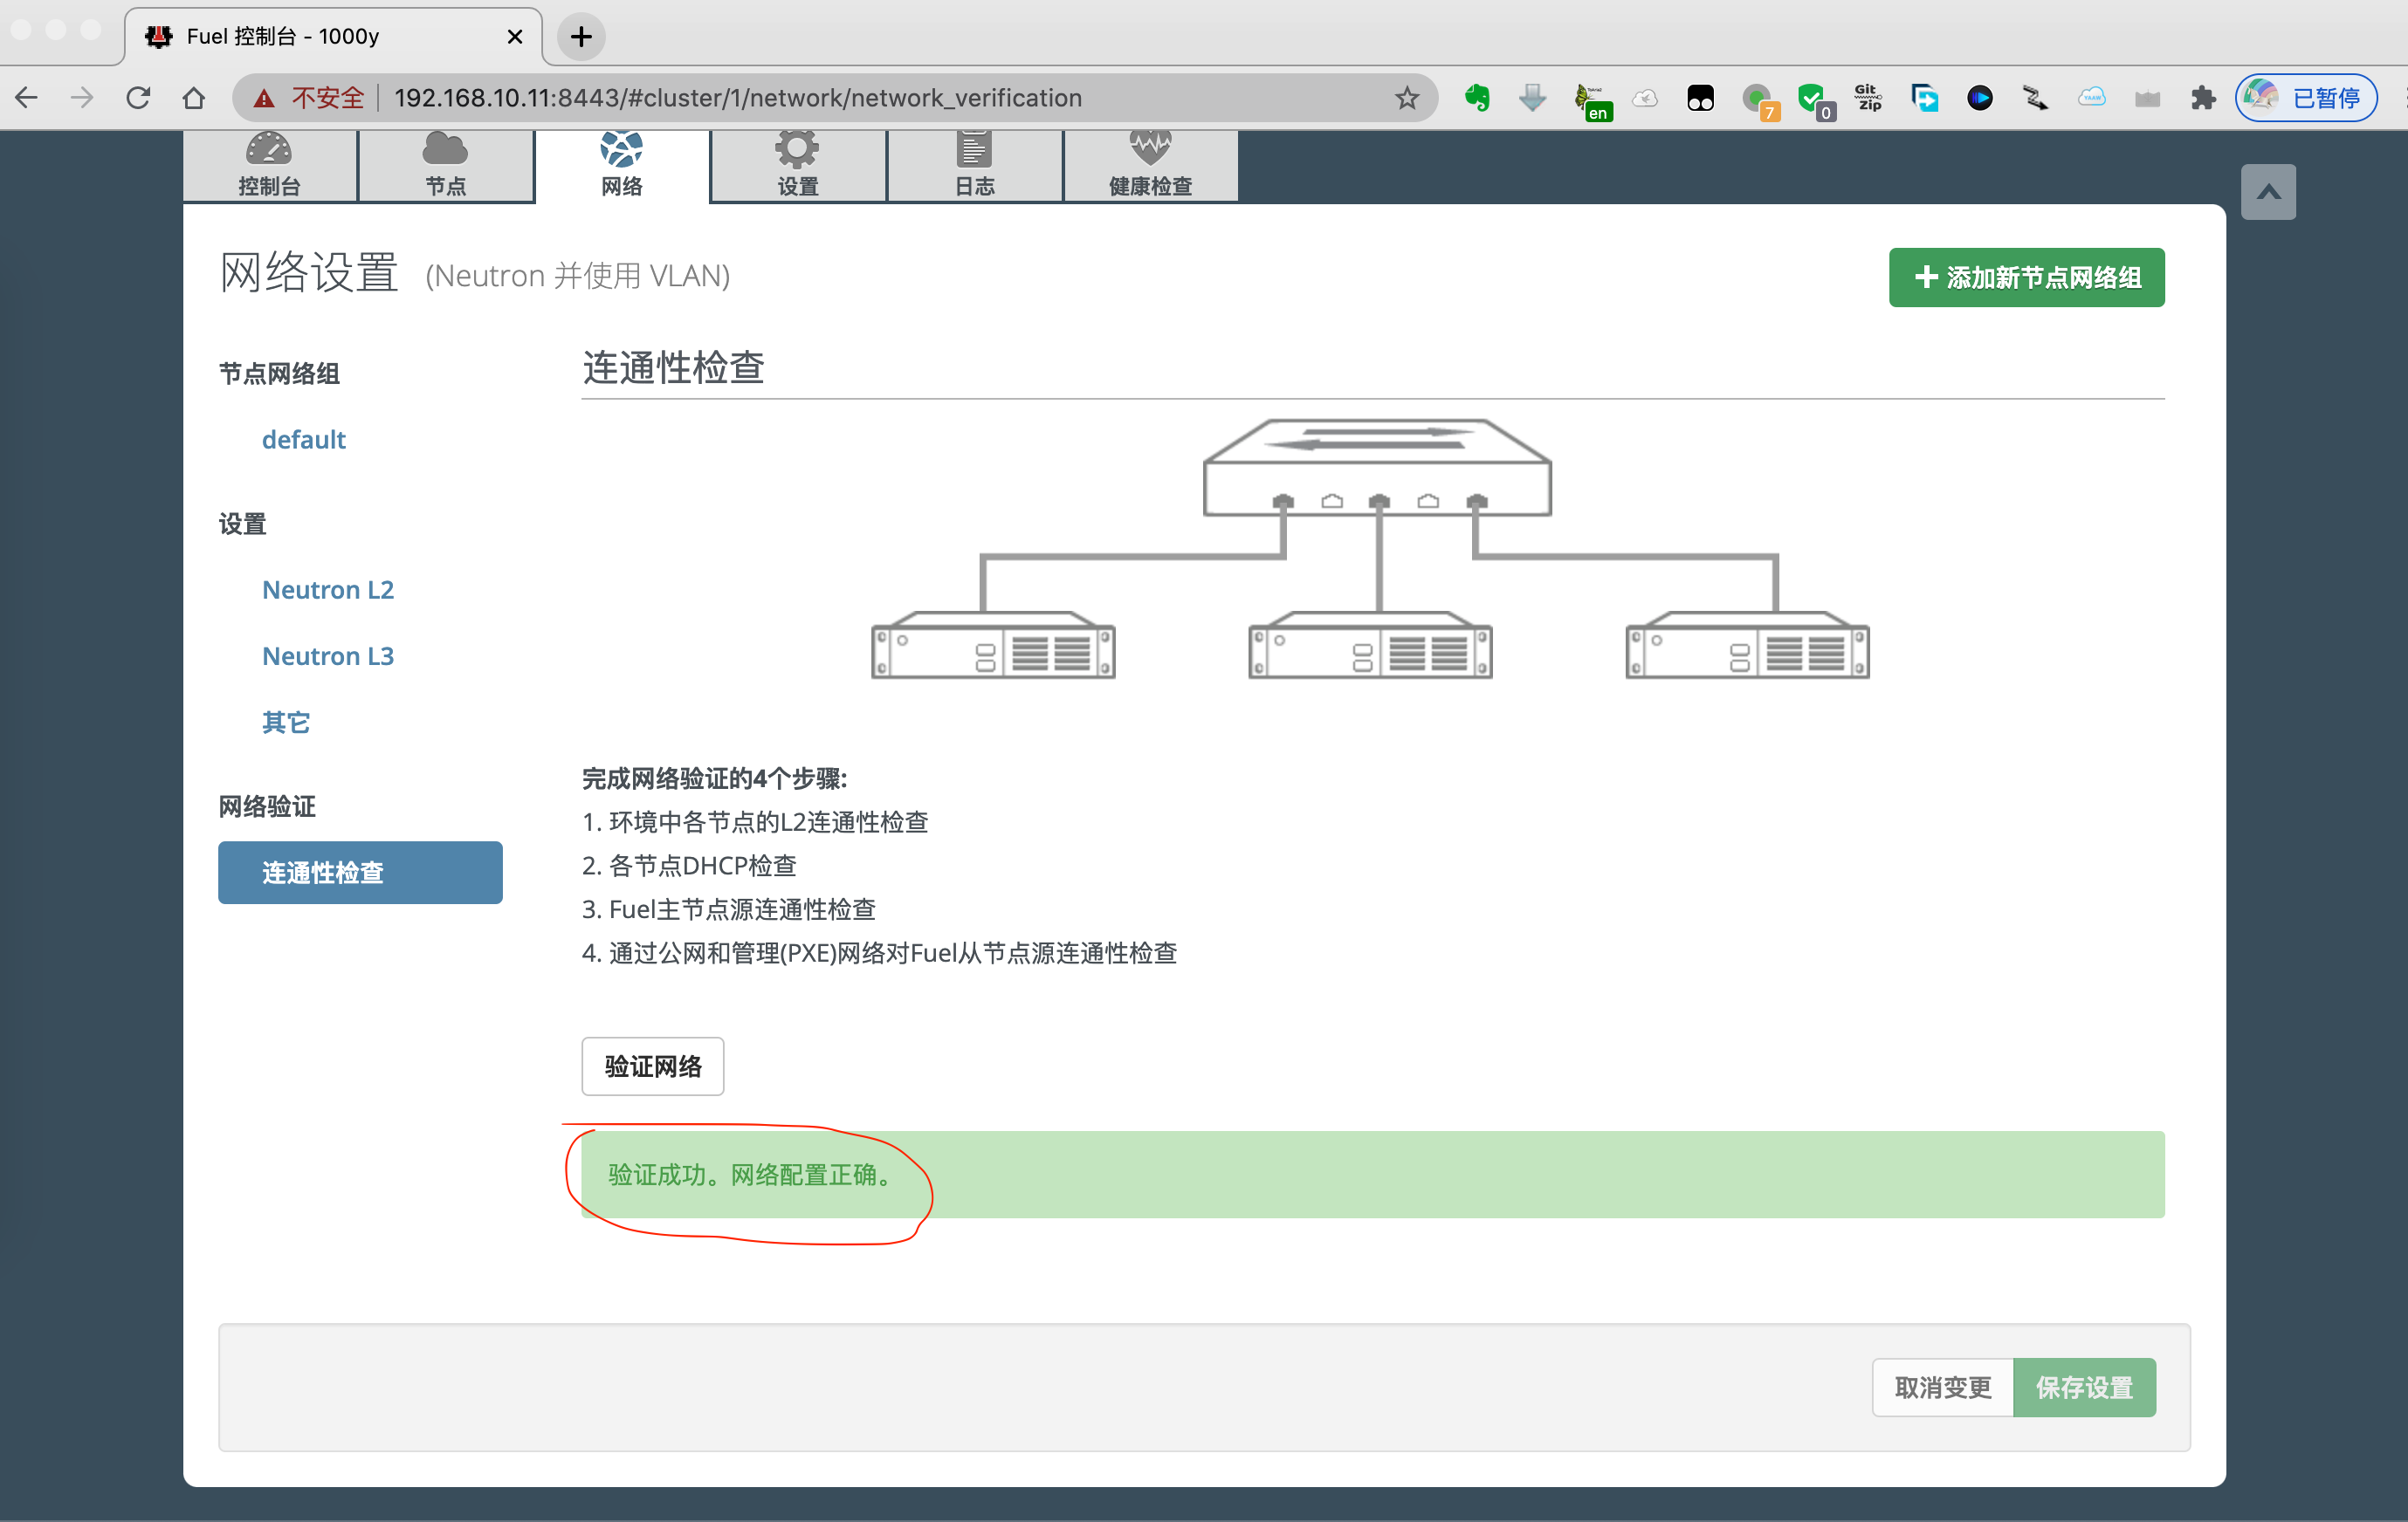Open the 健康检查 health check tab
This screenshot has width=2408, height=1522.
pyautogui.click(x=1151, y=166)
